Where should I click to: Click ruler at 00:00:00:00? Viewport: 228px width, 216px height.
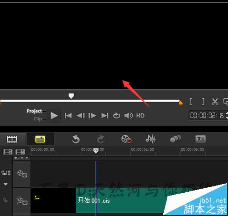[x=43, y=149]
